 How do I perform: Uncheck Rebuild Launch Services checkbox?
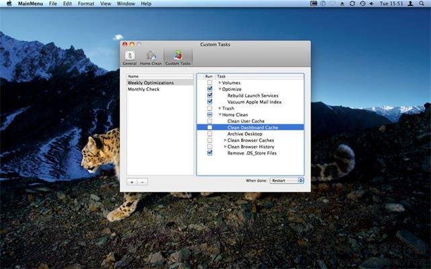coord(209,95)
